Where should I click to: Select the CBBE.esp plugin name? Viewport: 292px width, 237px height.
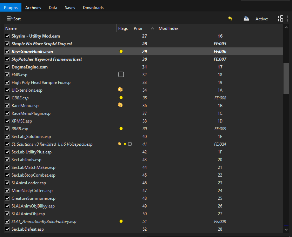tap(20, 98)
